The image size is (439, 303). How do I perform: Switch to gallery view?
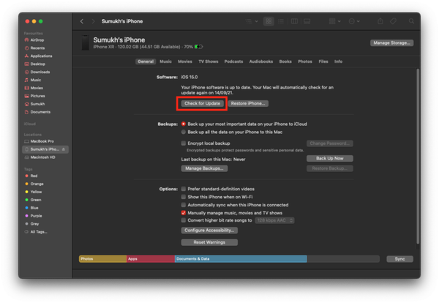[x=307, y=21]
